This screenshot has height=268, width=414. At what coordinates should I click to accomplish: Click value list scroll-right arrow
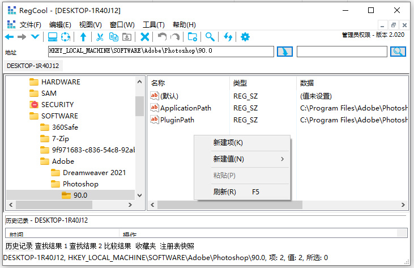[403, 205]
